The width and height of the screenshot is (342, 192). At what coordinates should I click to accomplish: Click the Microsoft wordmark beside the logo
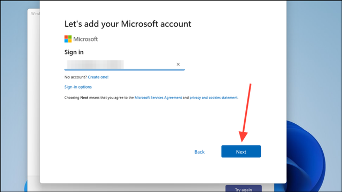(x=85, y=39)
